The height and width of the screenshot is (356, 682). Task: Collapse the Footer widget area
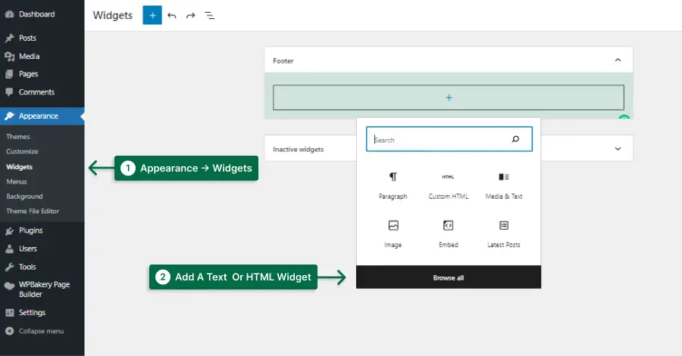pos(618,60)
